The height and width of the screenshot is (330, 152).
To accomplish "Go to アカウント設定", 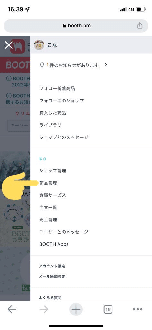I will [52, 266].
